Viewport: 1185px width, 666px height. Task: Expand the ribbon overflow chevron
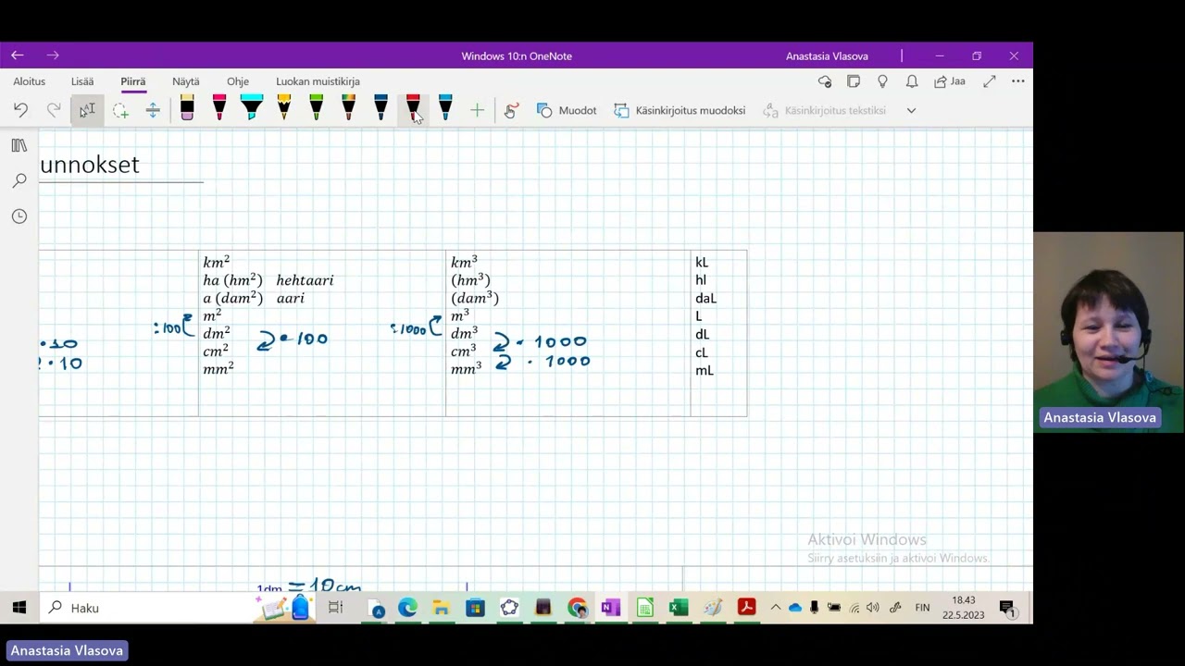pyautogui.click(x=911, y=110)
